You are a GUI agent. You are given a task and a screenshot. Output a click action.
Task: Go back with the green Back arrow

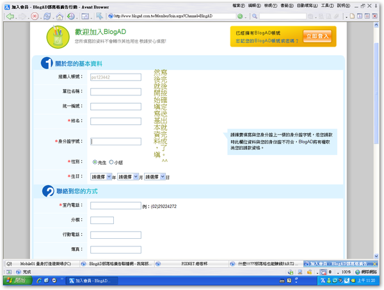point(10,16)
